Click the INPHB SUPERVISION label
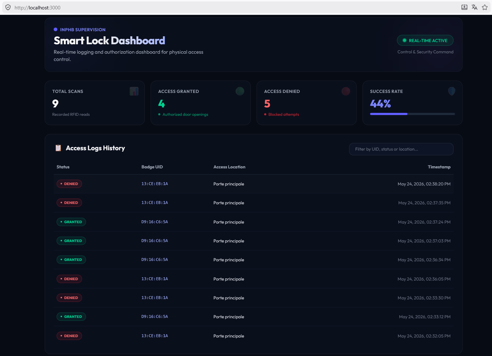Viewport: 492px width, 356px height. coord(83,30)
